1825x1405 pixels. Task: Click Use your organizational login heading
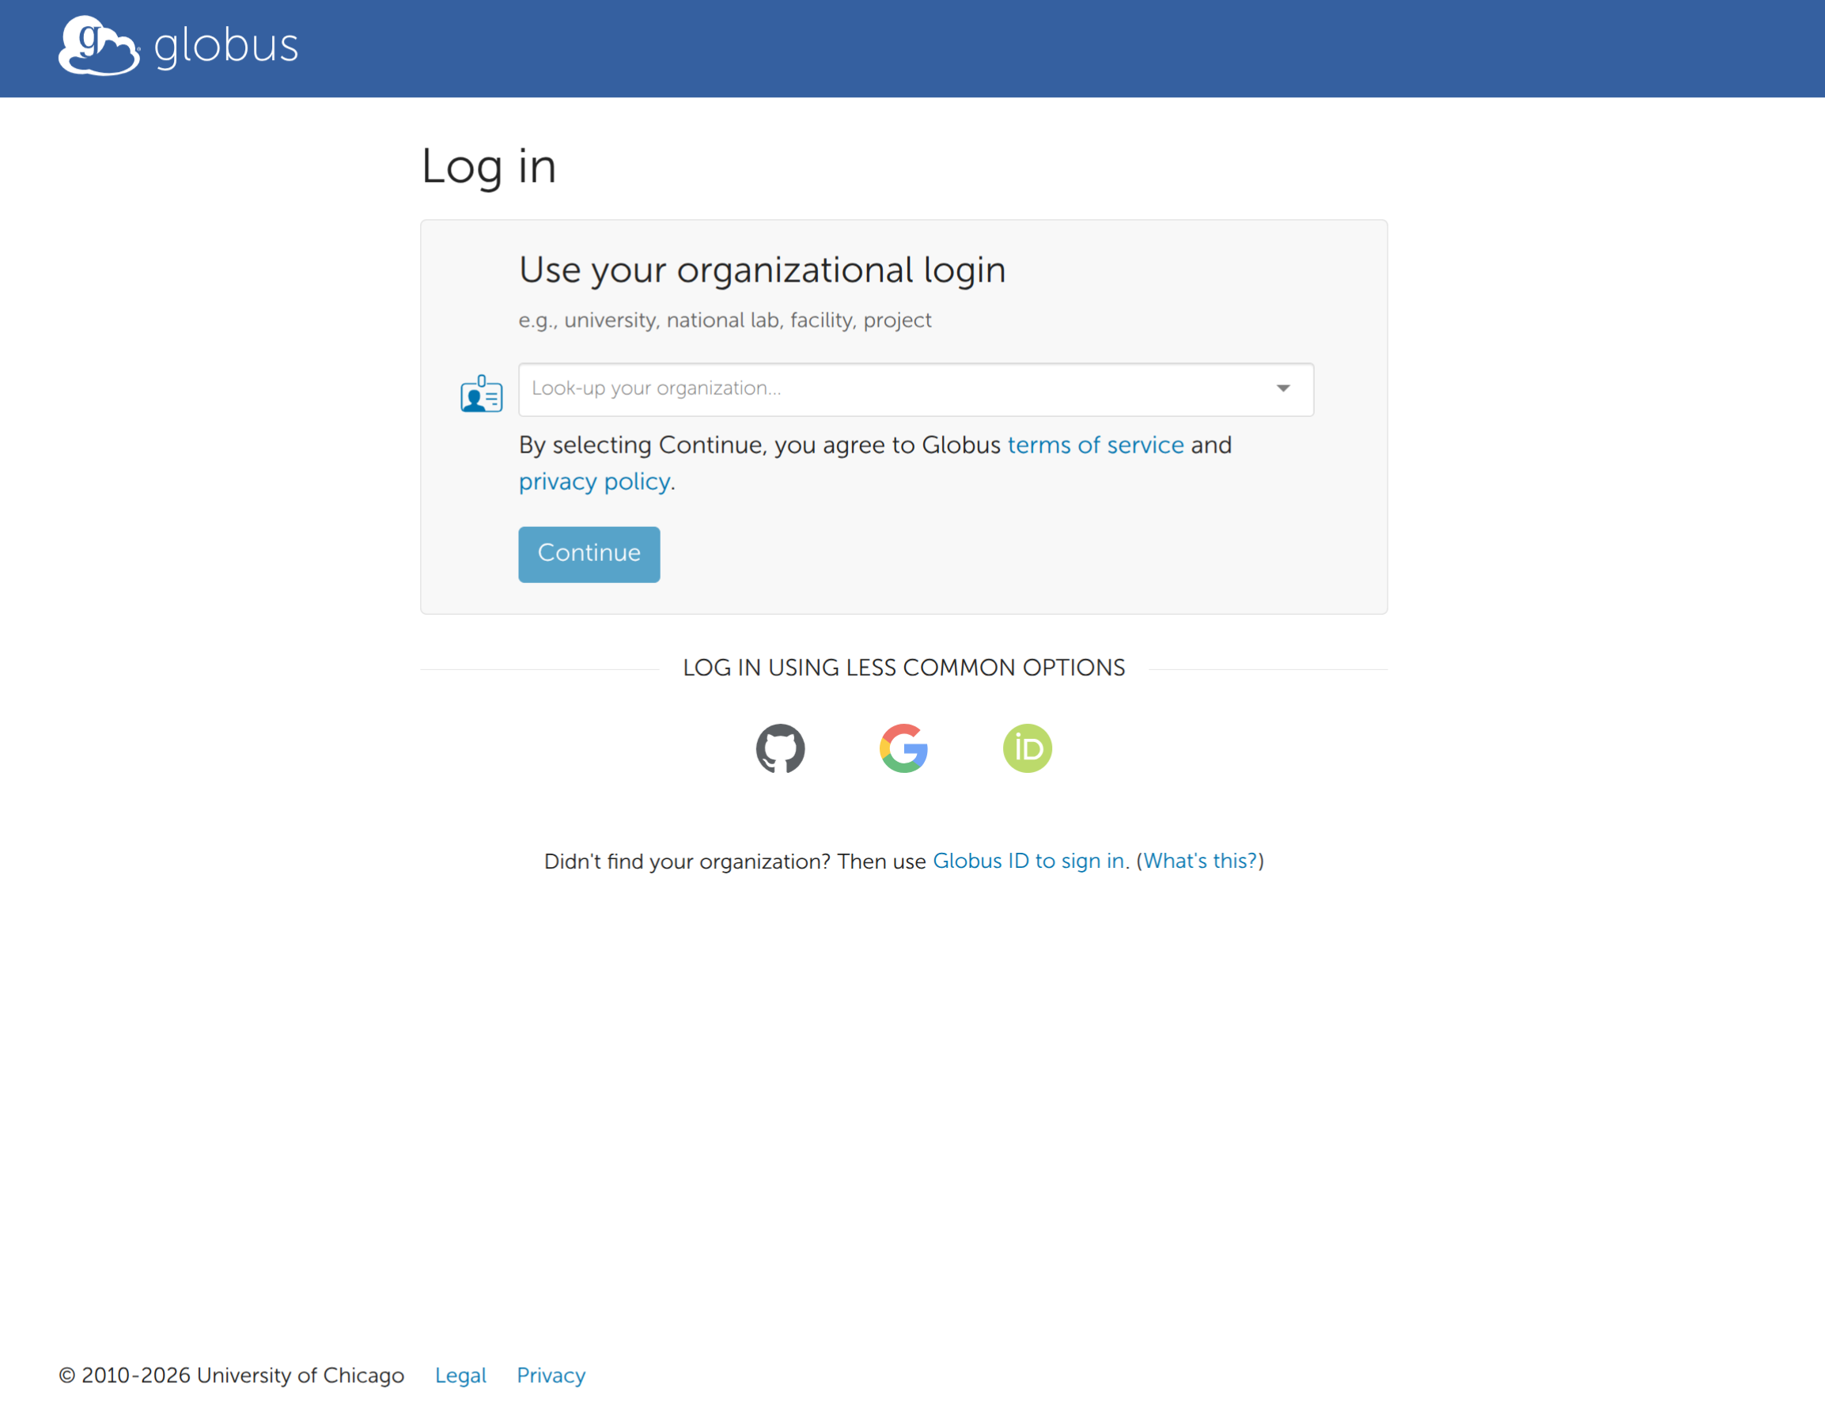coord(762,271)
